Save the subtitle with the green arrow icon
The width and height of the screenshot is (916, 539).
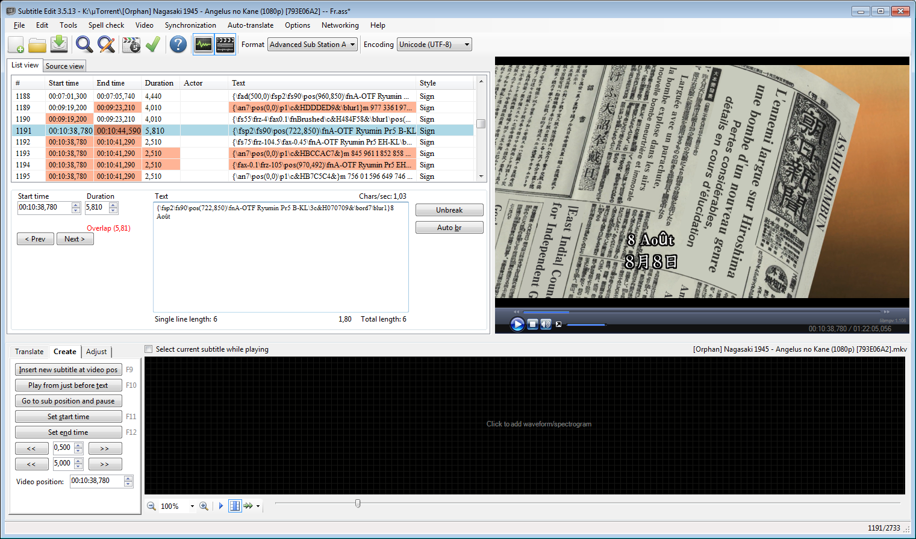[x=59, y=45]
